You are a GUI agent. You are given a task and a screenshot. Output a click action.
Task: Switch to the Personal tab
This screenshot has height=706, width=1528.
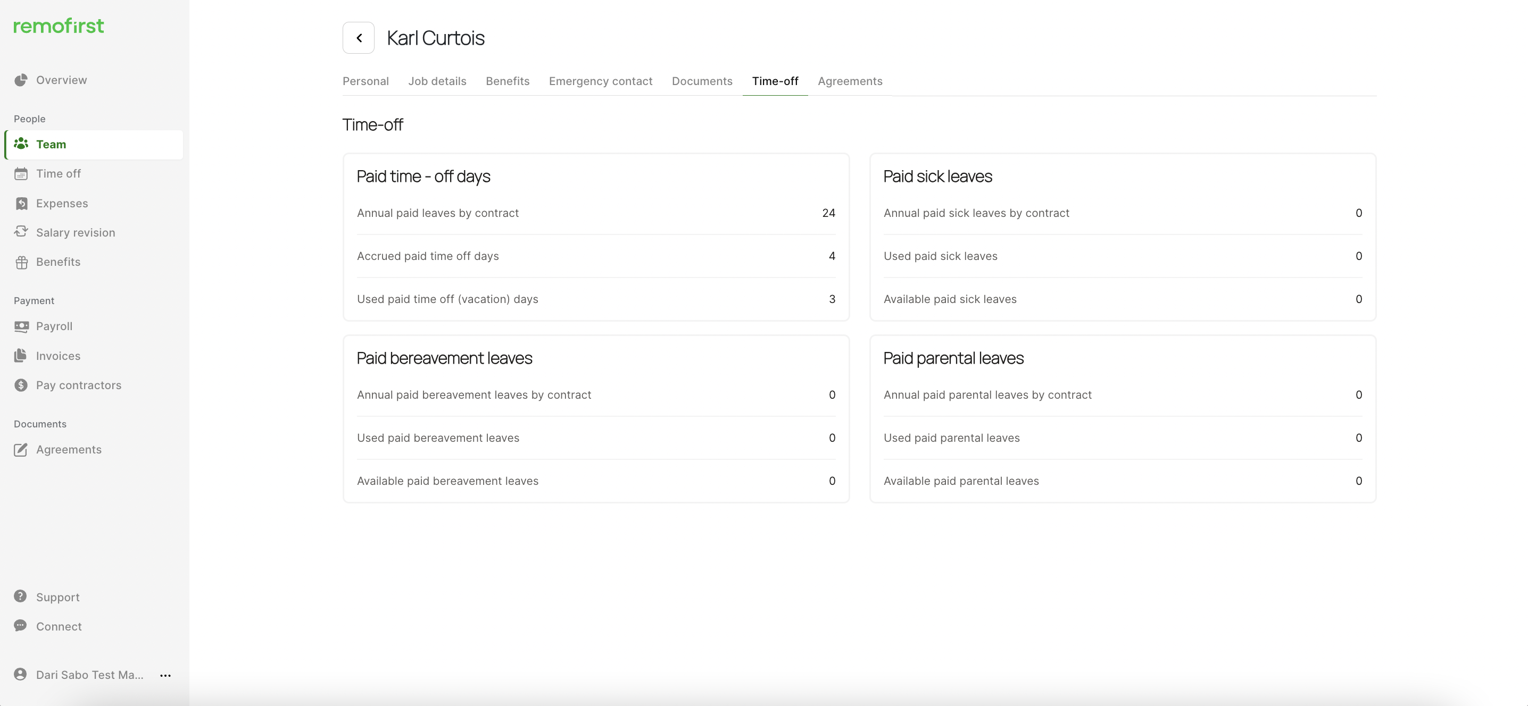point(366,81)
